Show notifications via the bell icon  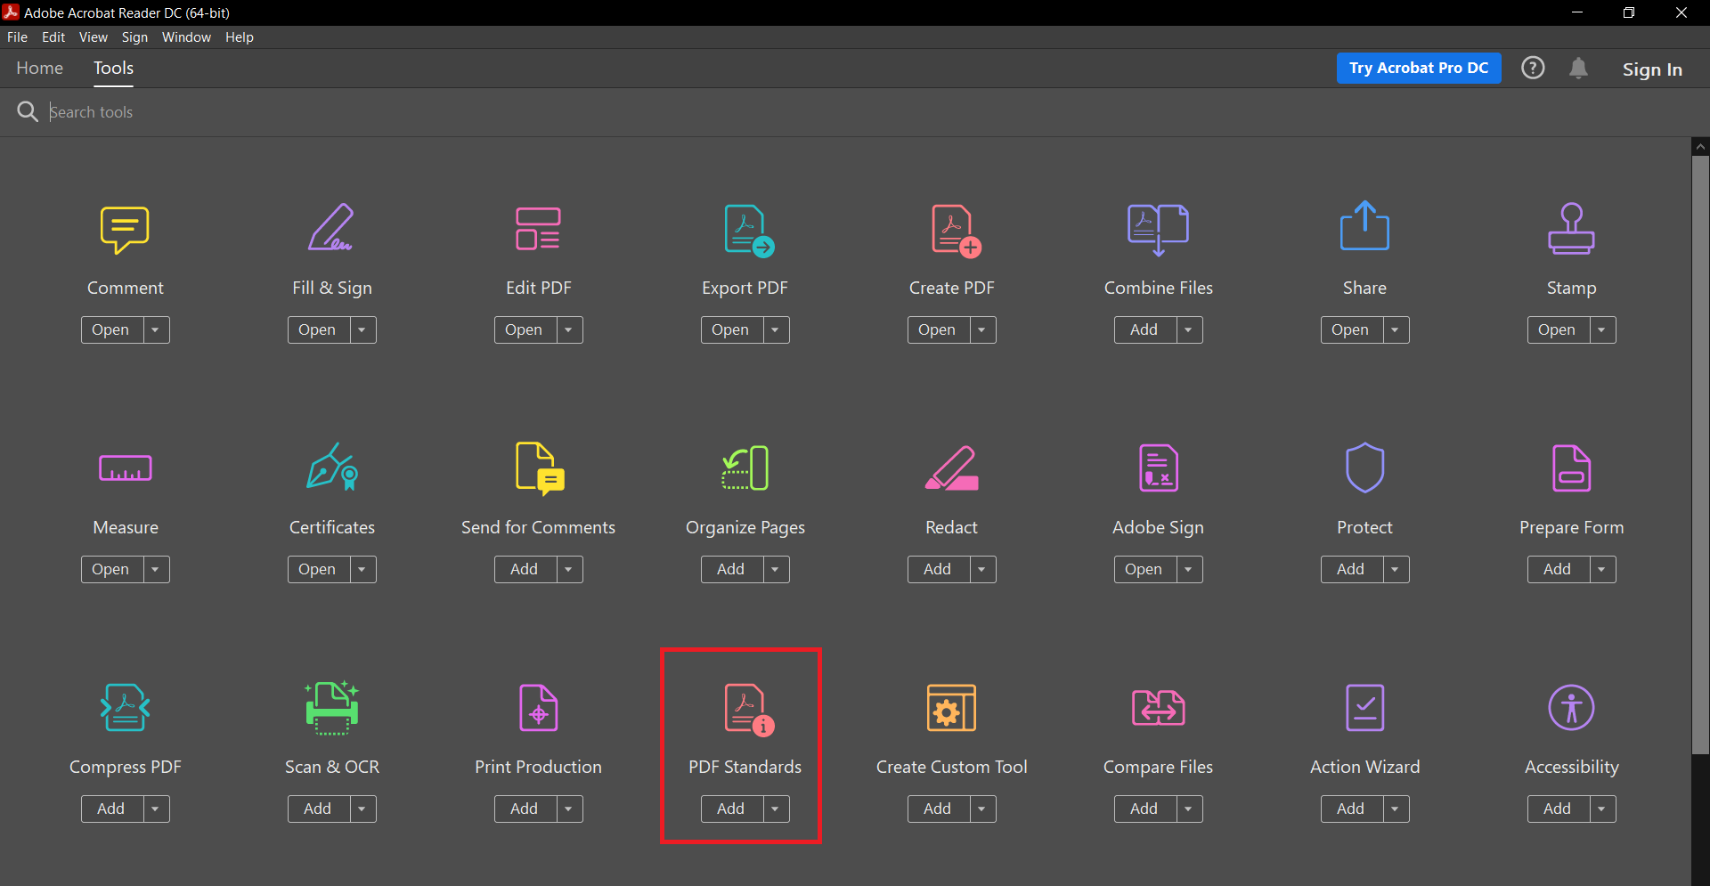[1578, 68]
